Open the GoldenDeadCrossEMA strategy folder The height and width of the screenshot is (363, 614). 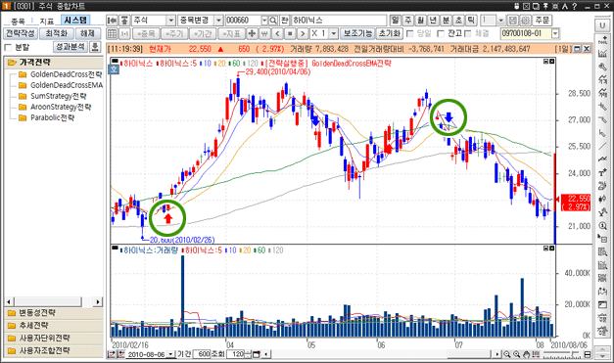click(61, 85)
